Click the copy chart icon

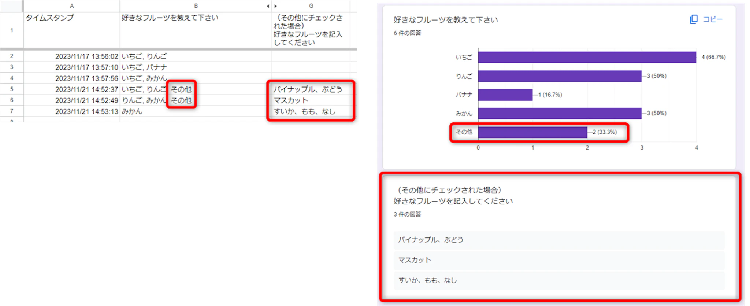click(693, 19)
